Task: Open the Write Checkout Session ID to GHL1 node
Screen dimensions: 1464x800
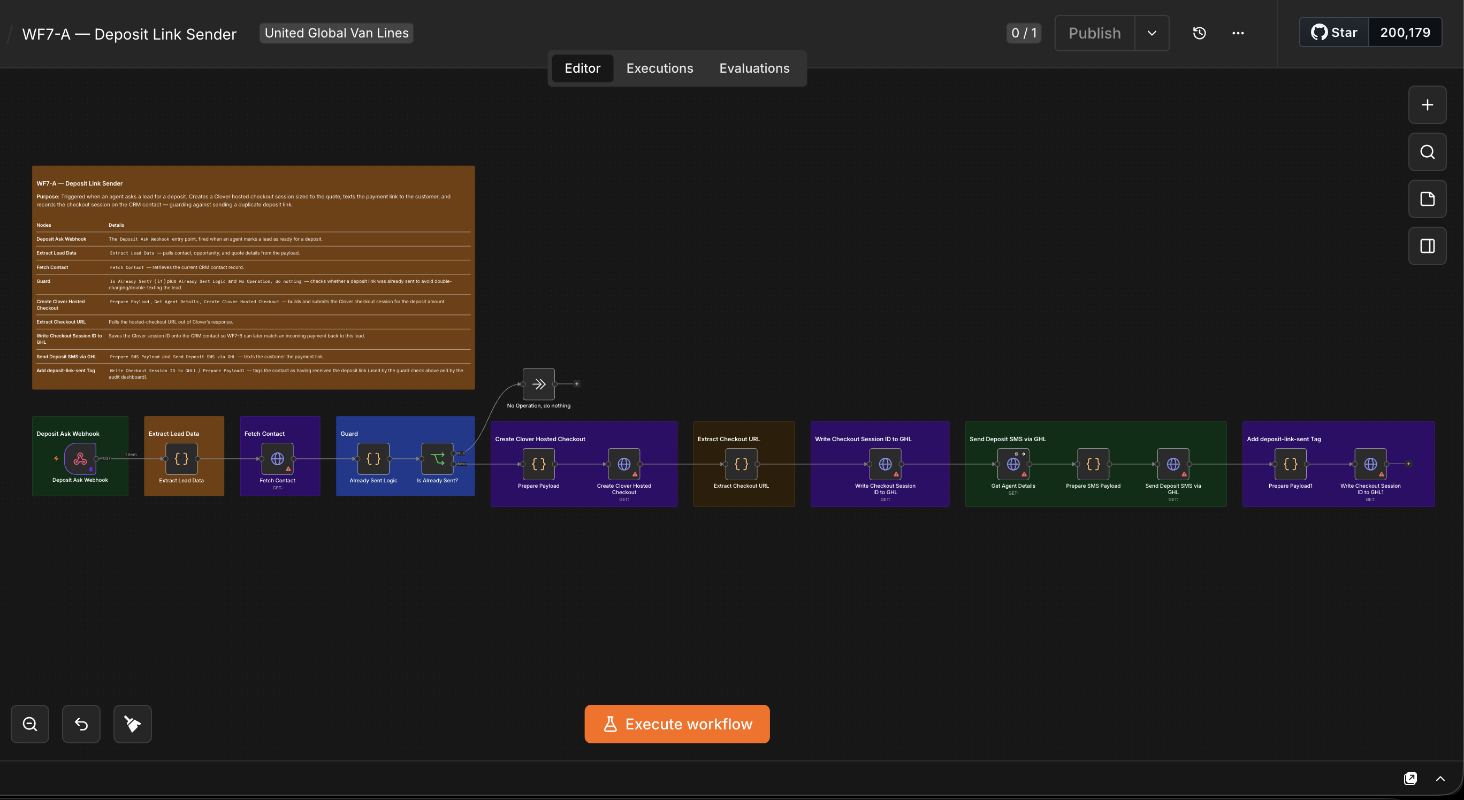Action: pyautogui.click(x=1371, y=464)
